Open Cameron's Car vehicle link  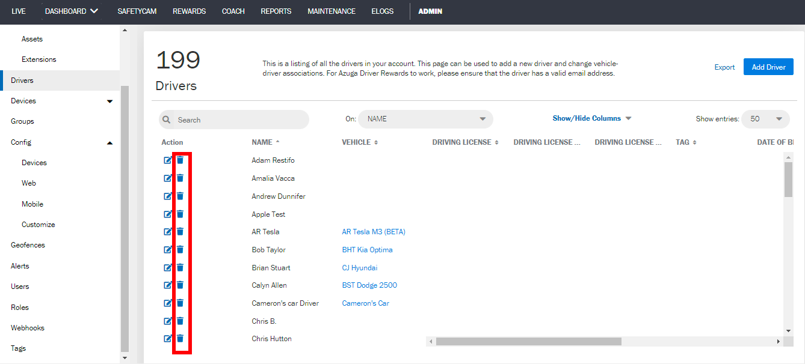point(366,303)
